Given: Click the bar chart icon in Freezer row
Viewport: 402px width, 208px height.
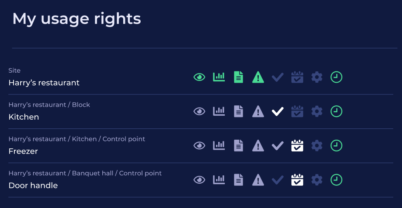Looking at the screenshot, I should pyautogui.click(x=219, y=145).
